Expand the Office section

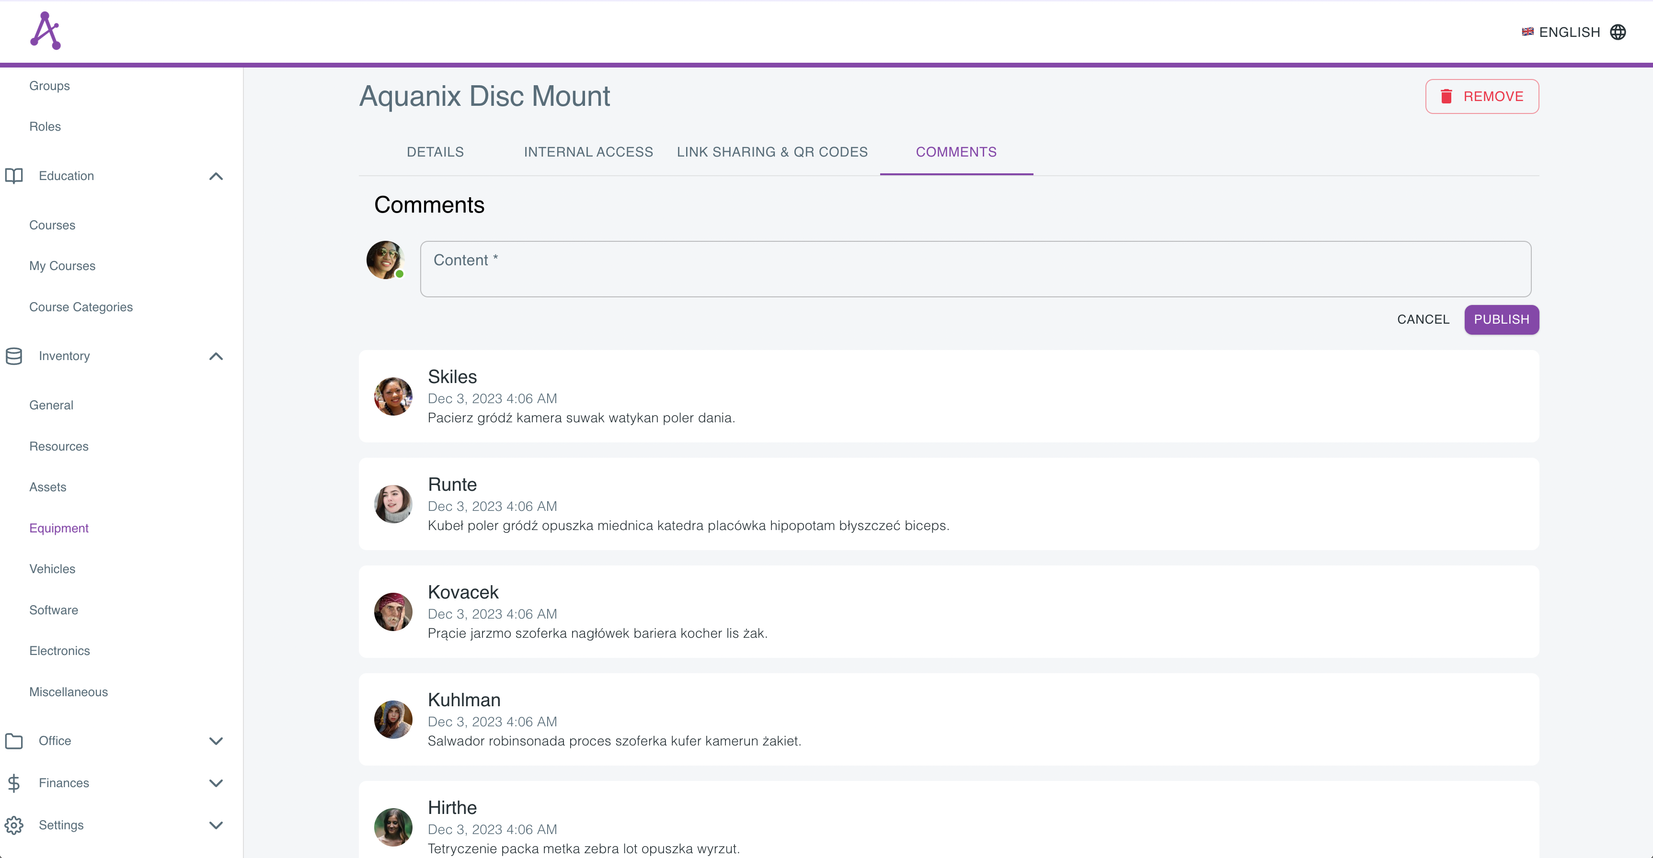click(216, 741)
